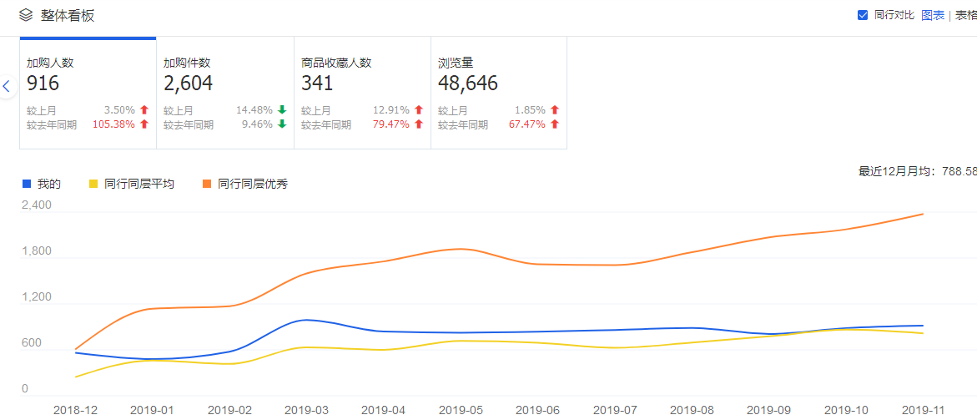Screen dimensions: 977x420
Task: Click the green down arrow beside 9.46%
Action: (282, 124)
